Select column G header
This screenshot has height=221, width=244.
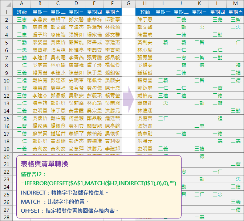click(x=129, y=4)
